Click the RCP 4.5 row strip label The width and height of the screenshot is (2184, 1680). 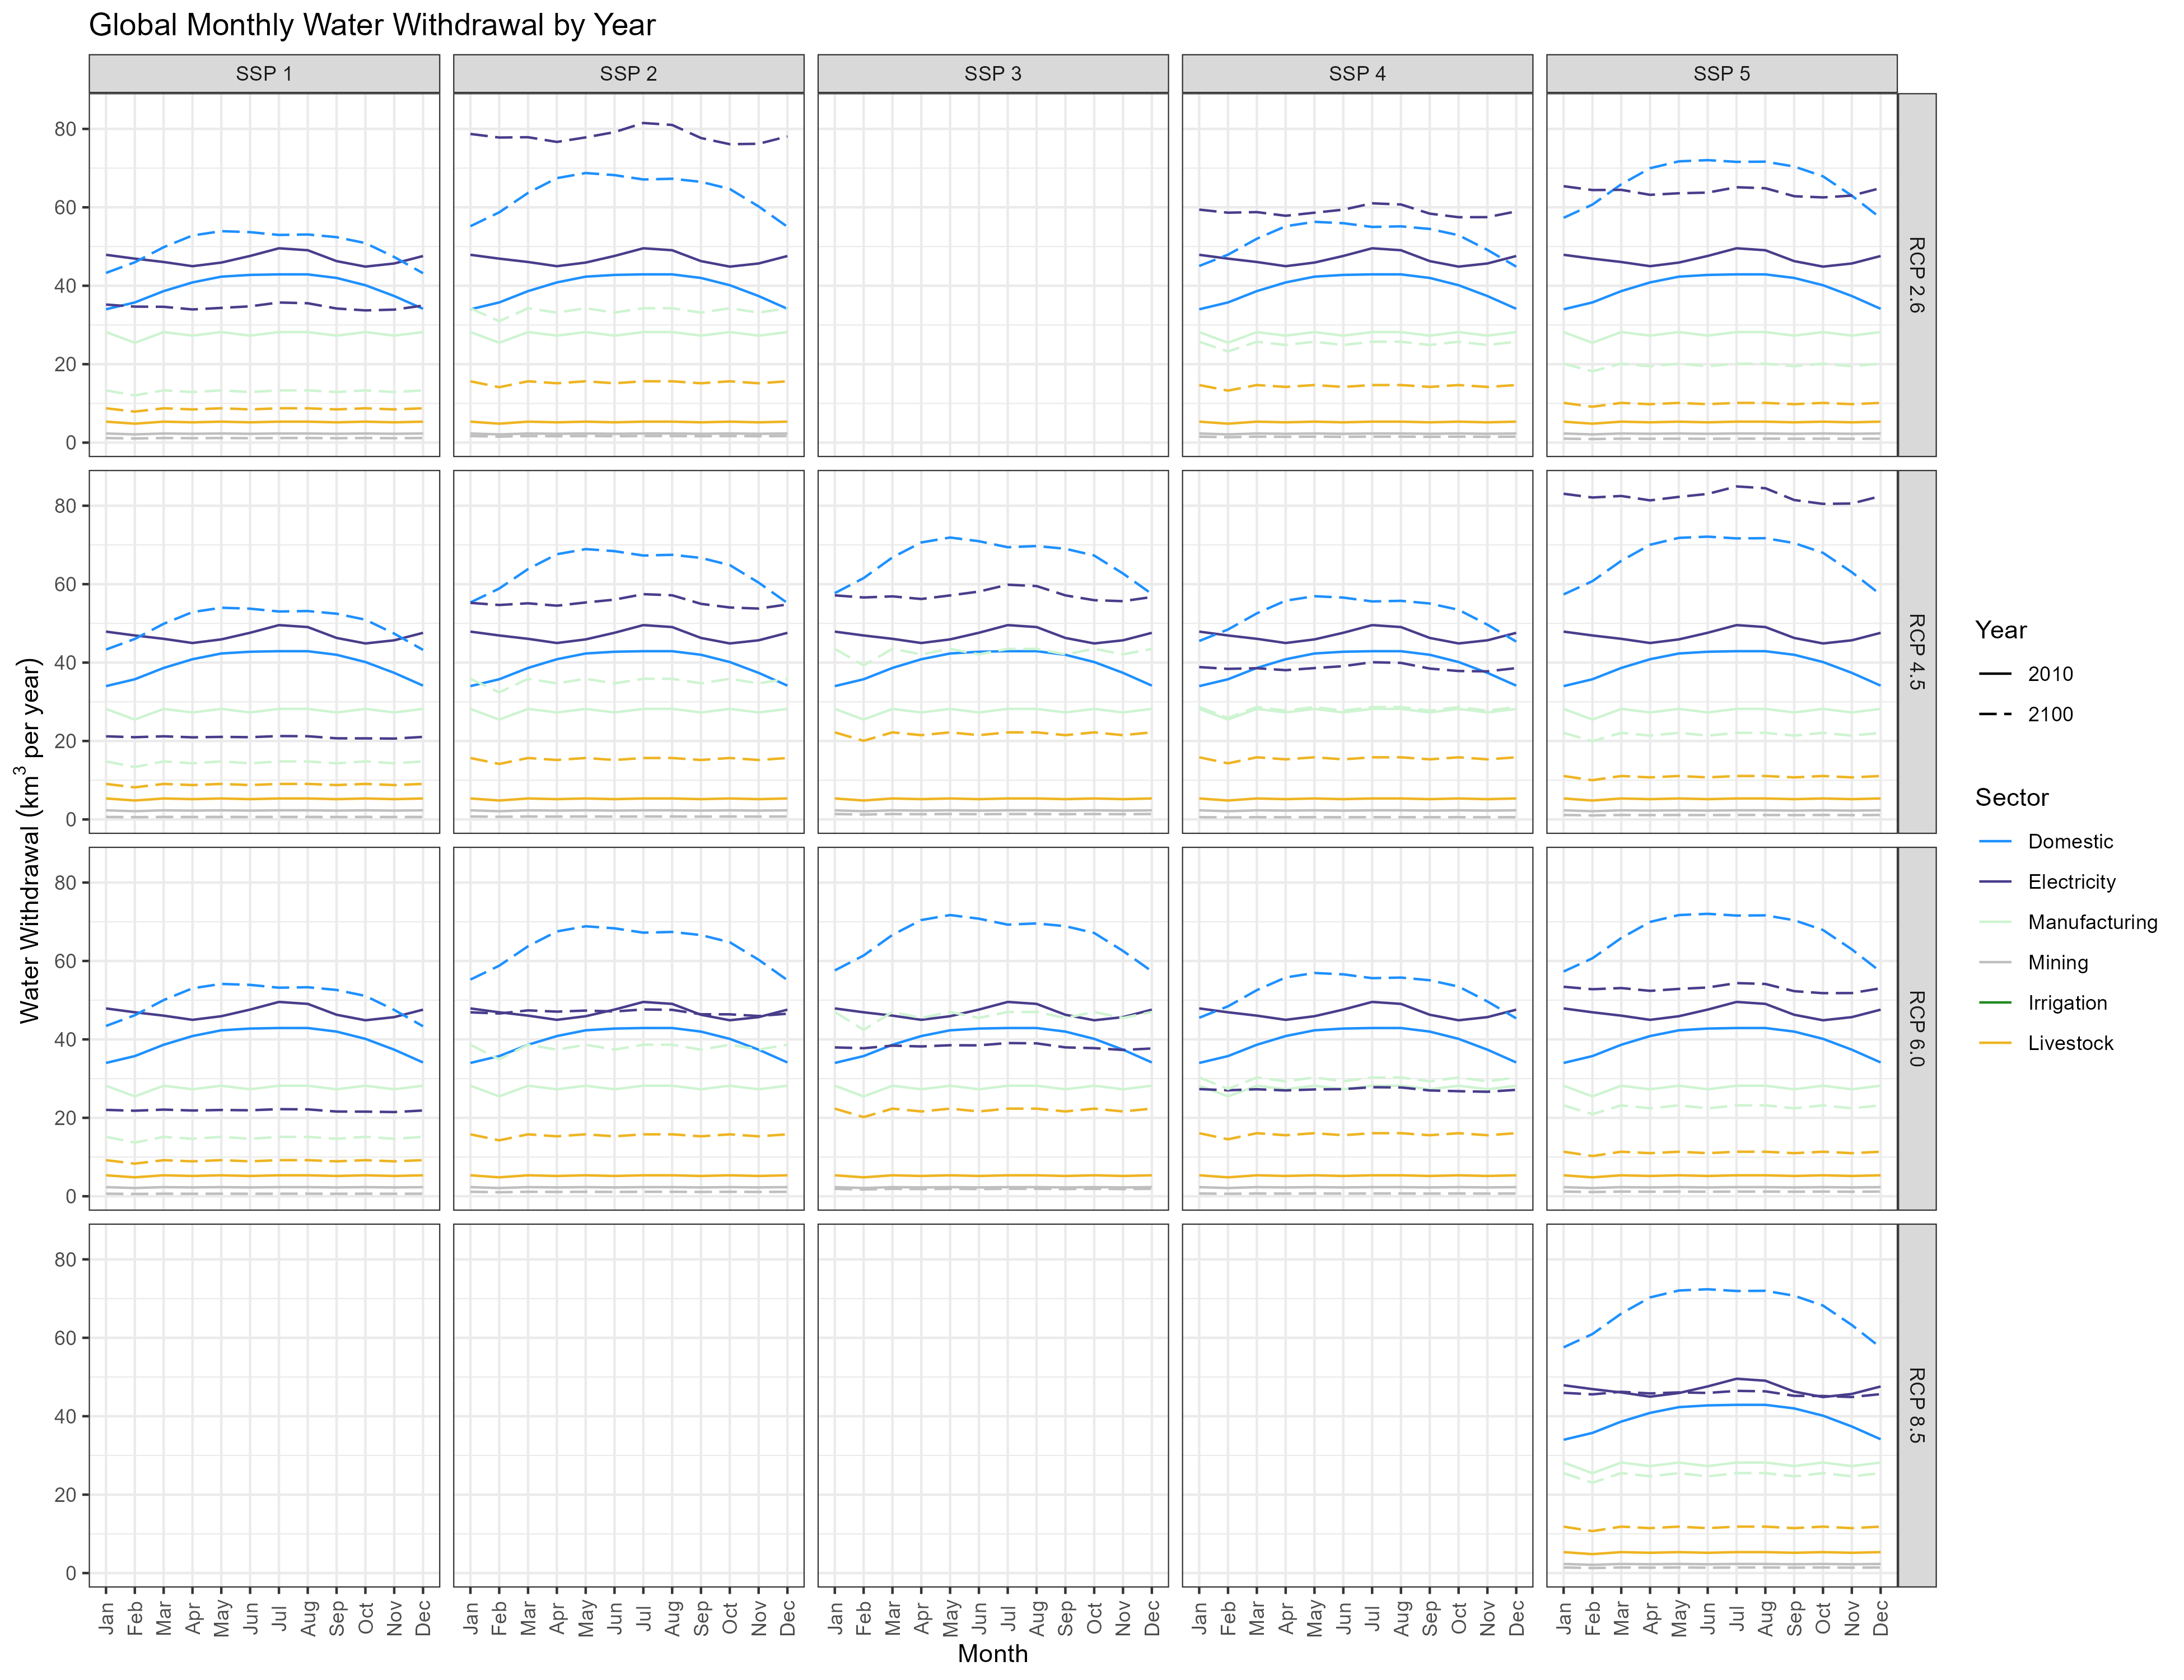pyautogui.click(x=1916, y=652)
